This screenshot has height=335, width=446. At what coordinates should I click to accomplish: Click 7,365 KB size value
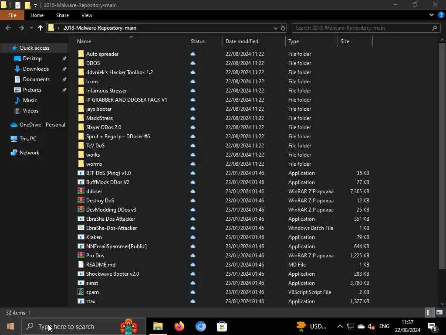pyautogui.click(x=359, y=191)
